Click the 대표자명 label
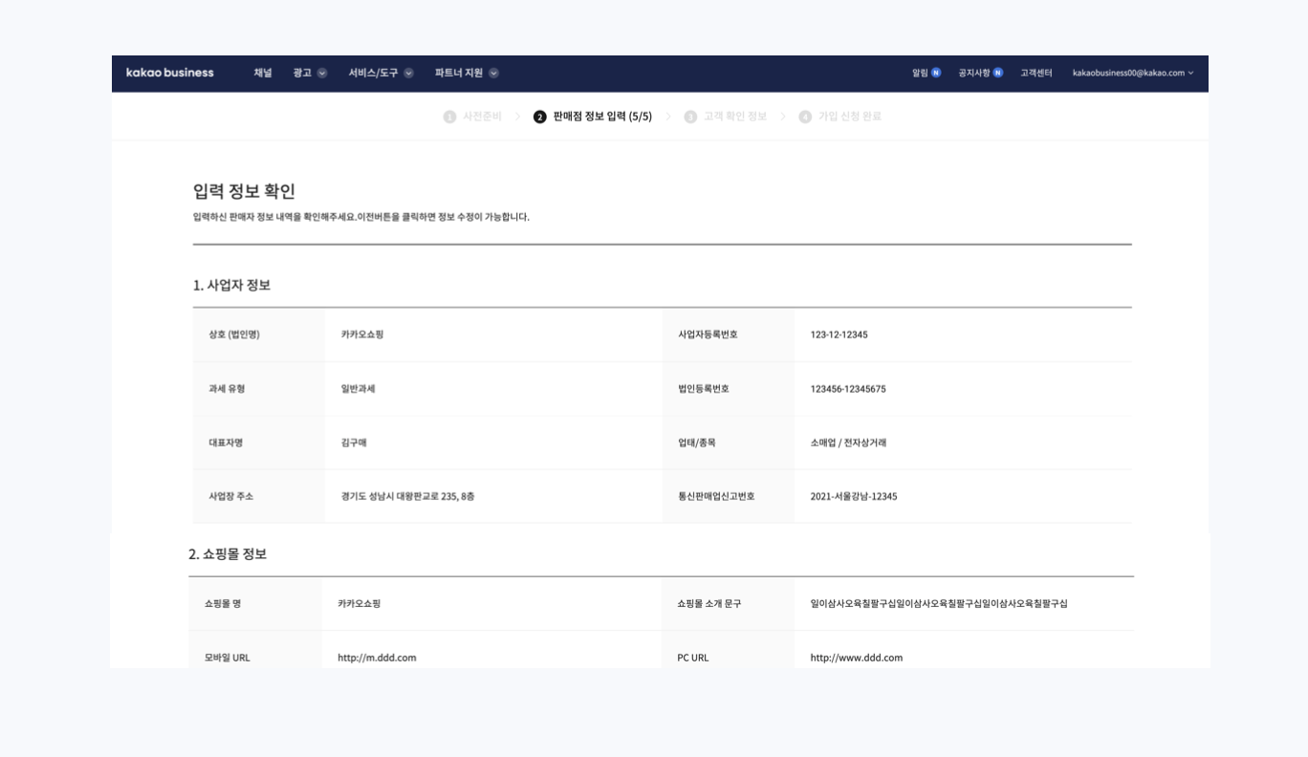Viewport: 1308px width, 757px height. point(227,443)
